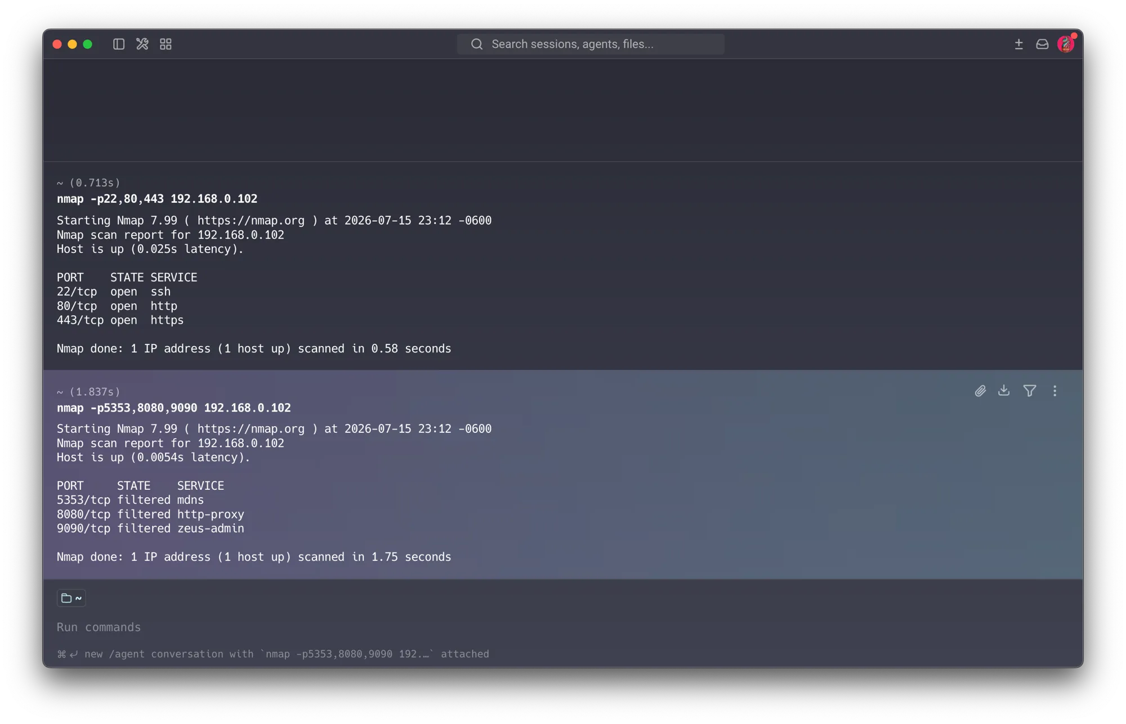1126x724 pixels.
Task: Click the '9090/tcp filtered zeus-admin' row
Action: pos(150,528)
